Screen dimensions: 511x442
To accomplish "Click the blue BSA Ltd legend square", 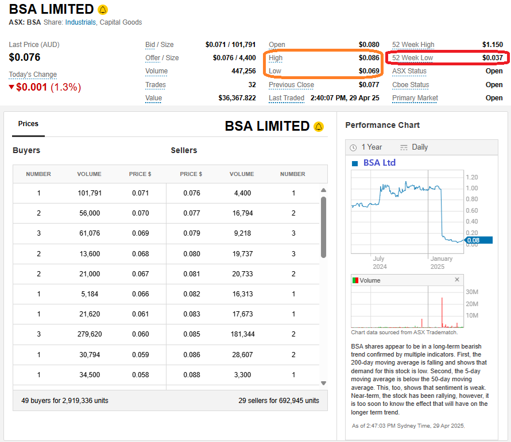I will (x=354, y=163).
